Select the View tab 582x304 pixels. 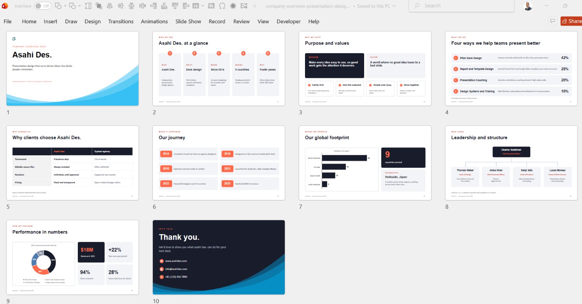pos(263,21)
